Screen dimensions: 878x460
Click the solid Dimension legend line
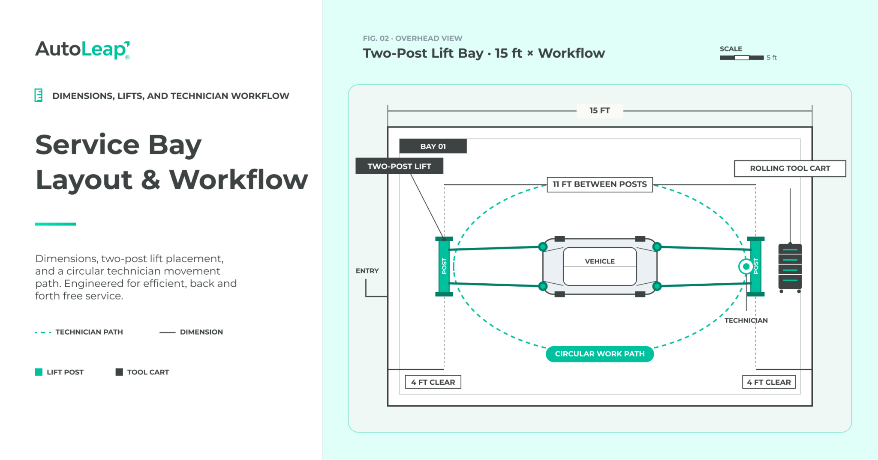click(x=167, y=332)
